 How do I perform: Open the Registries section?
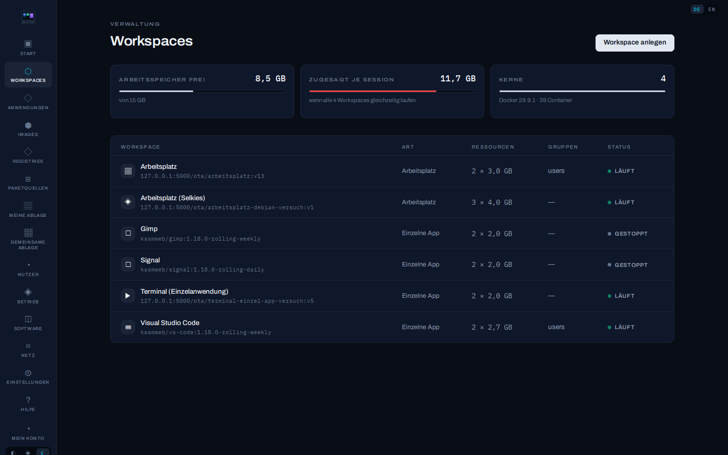tap(28, 156)
